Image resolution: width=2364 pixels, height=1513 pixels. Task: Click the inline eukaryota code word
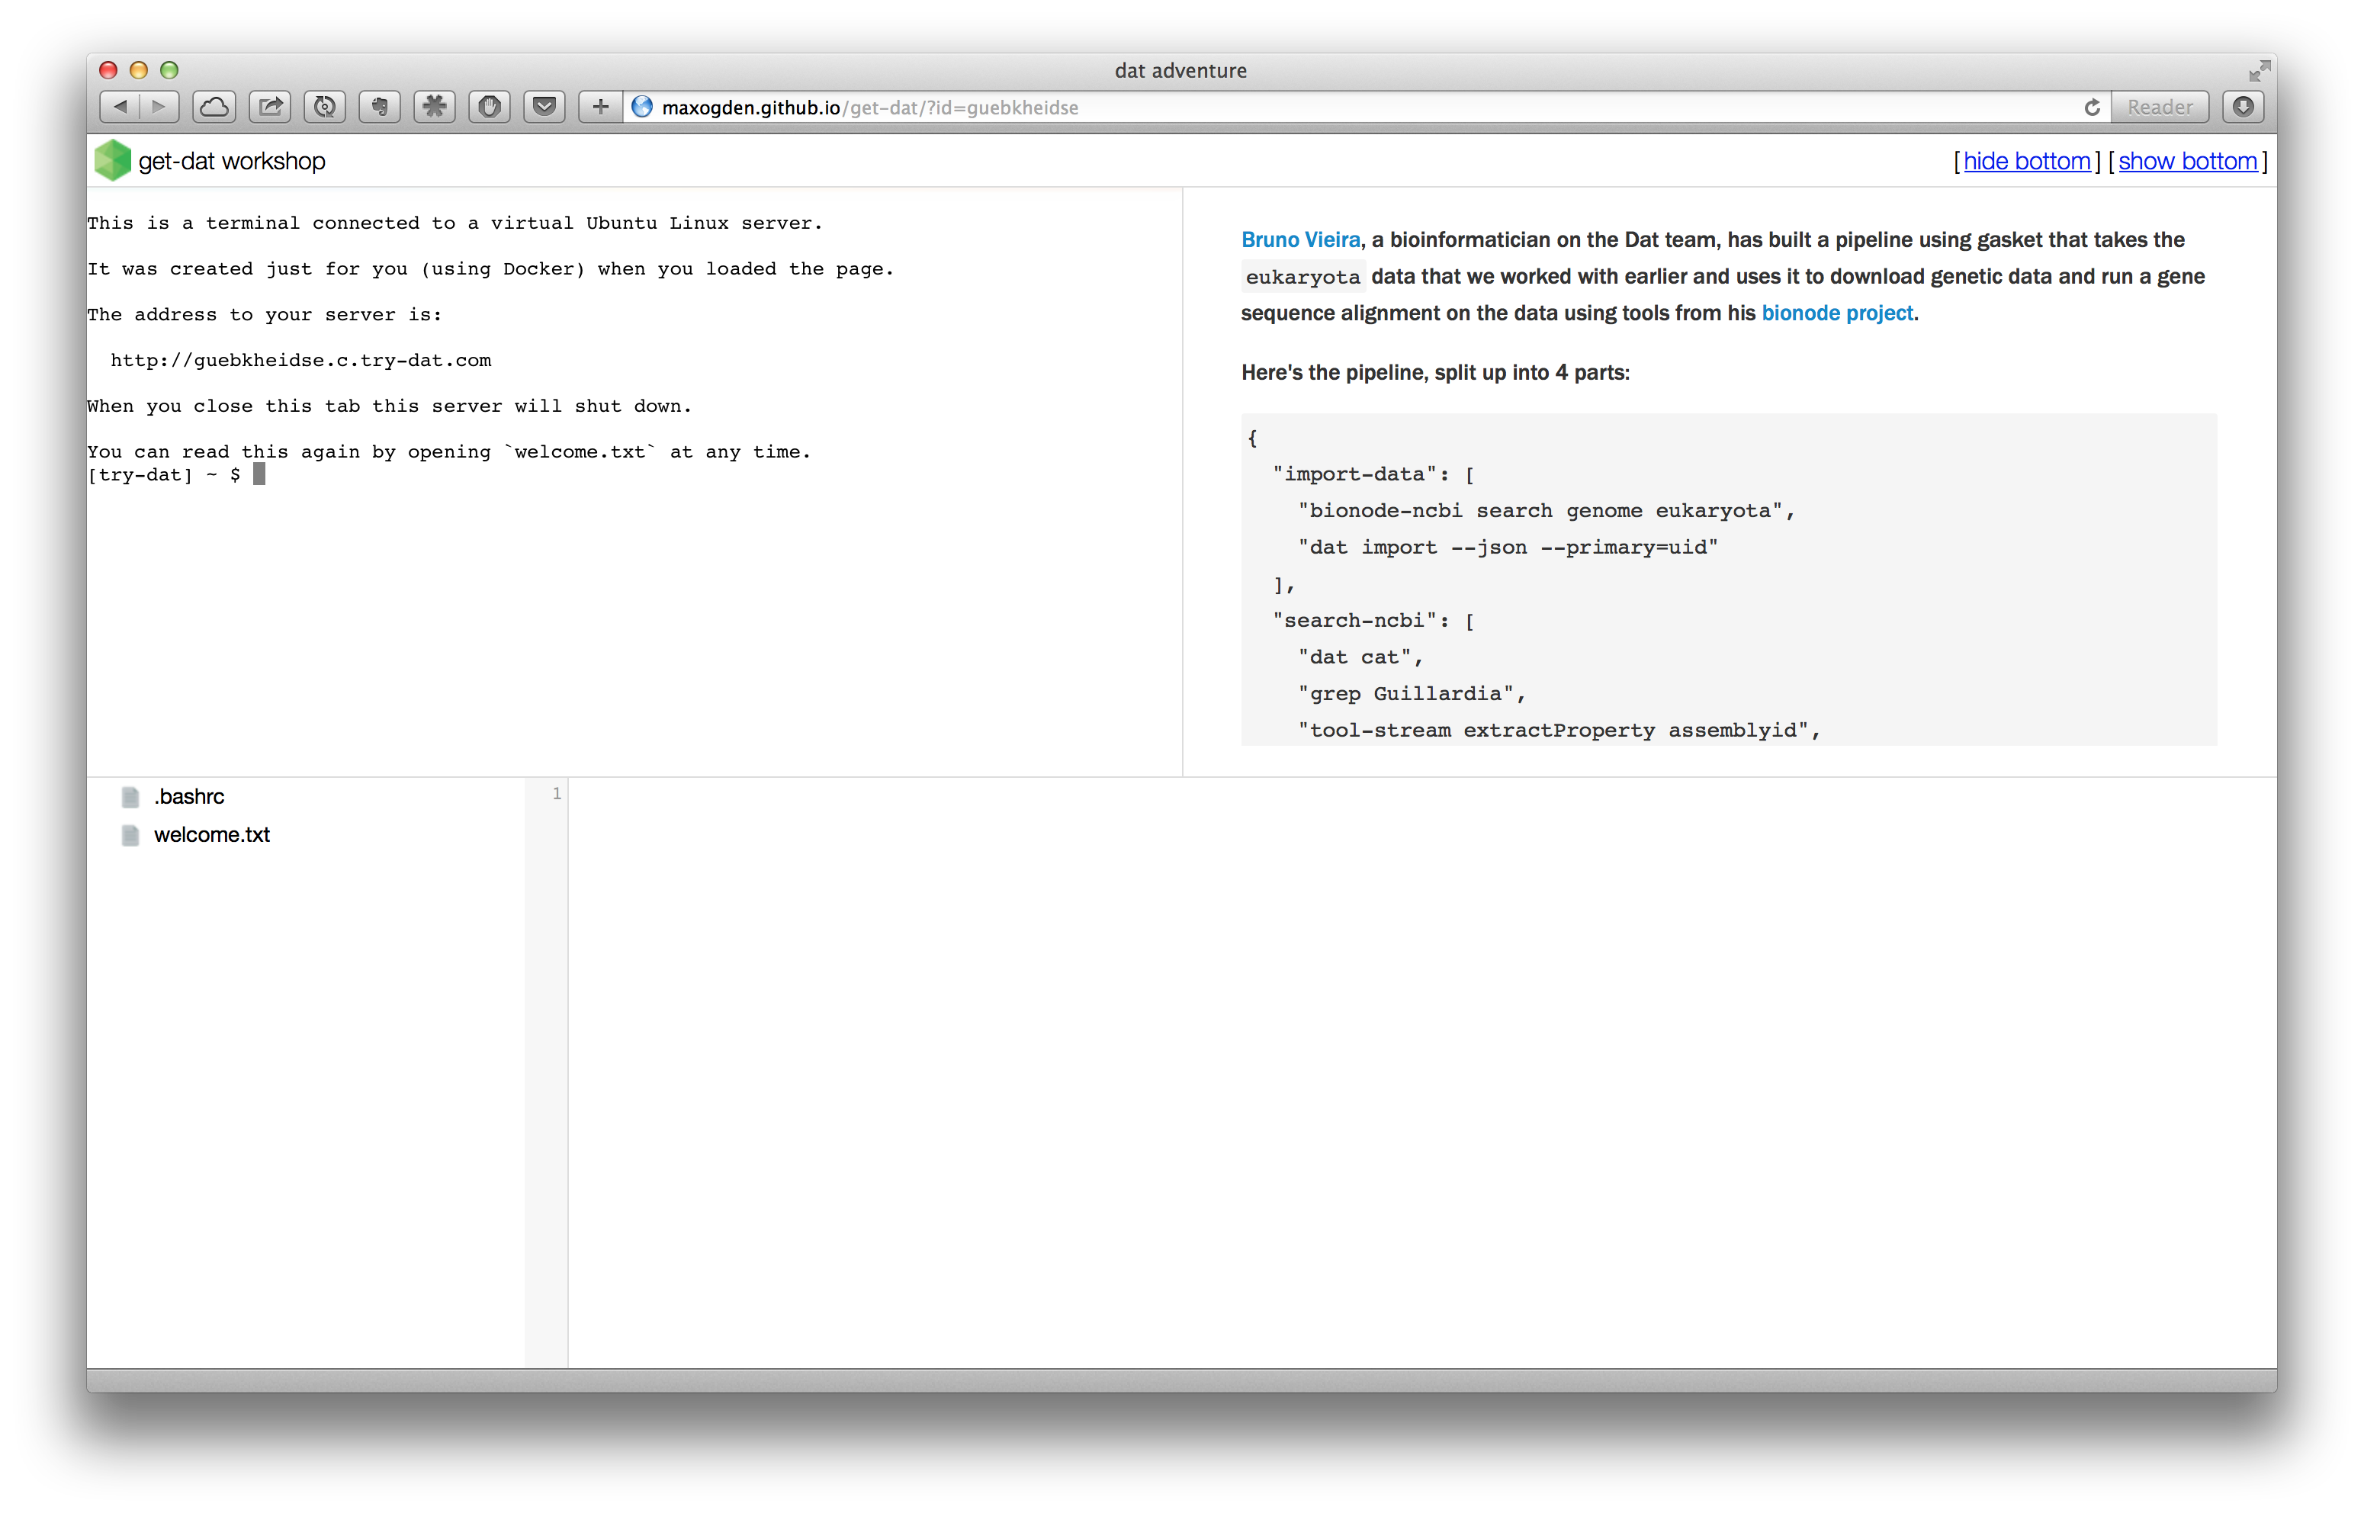(x=1302, y=277)
